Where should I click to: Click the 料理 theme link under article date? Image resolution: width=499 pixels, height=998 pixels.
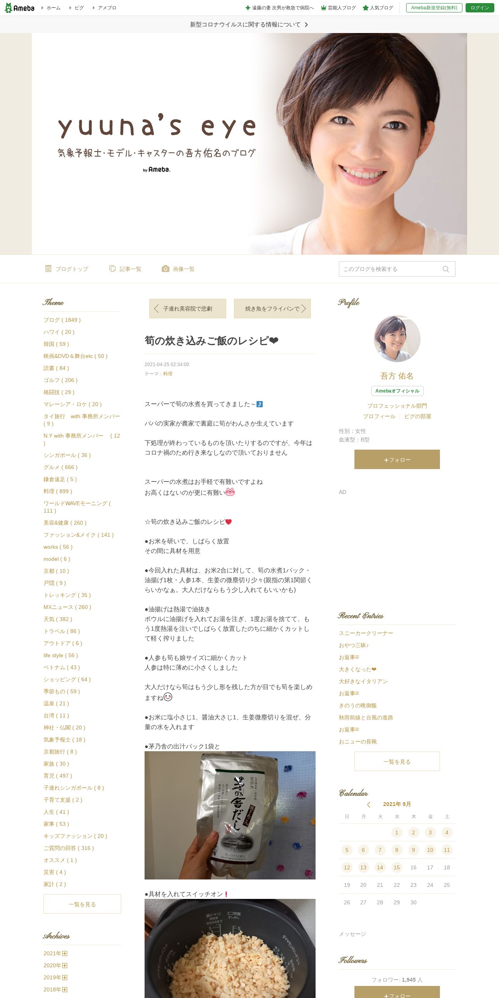(168, 373)
